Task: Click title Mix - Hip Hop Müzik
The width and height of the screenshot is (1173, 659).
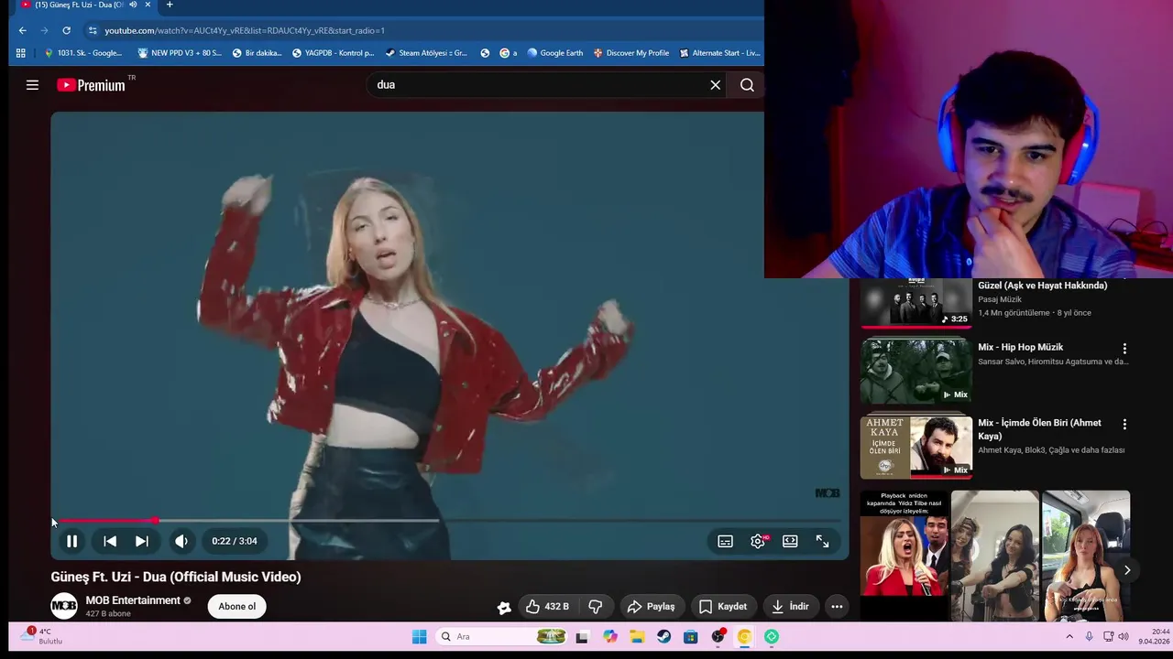Action: (x=1020, y=348)
